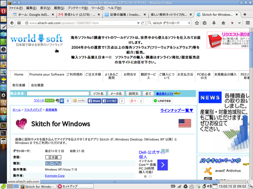Click the LINEで送る button
Screen dimensions: 253x189
pos(162,101)
